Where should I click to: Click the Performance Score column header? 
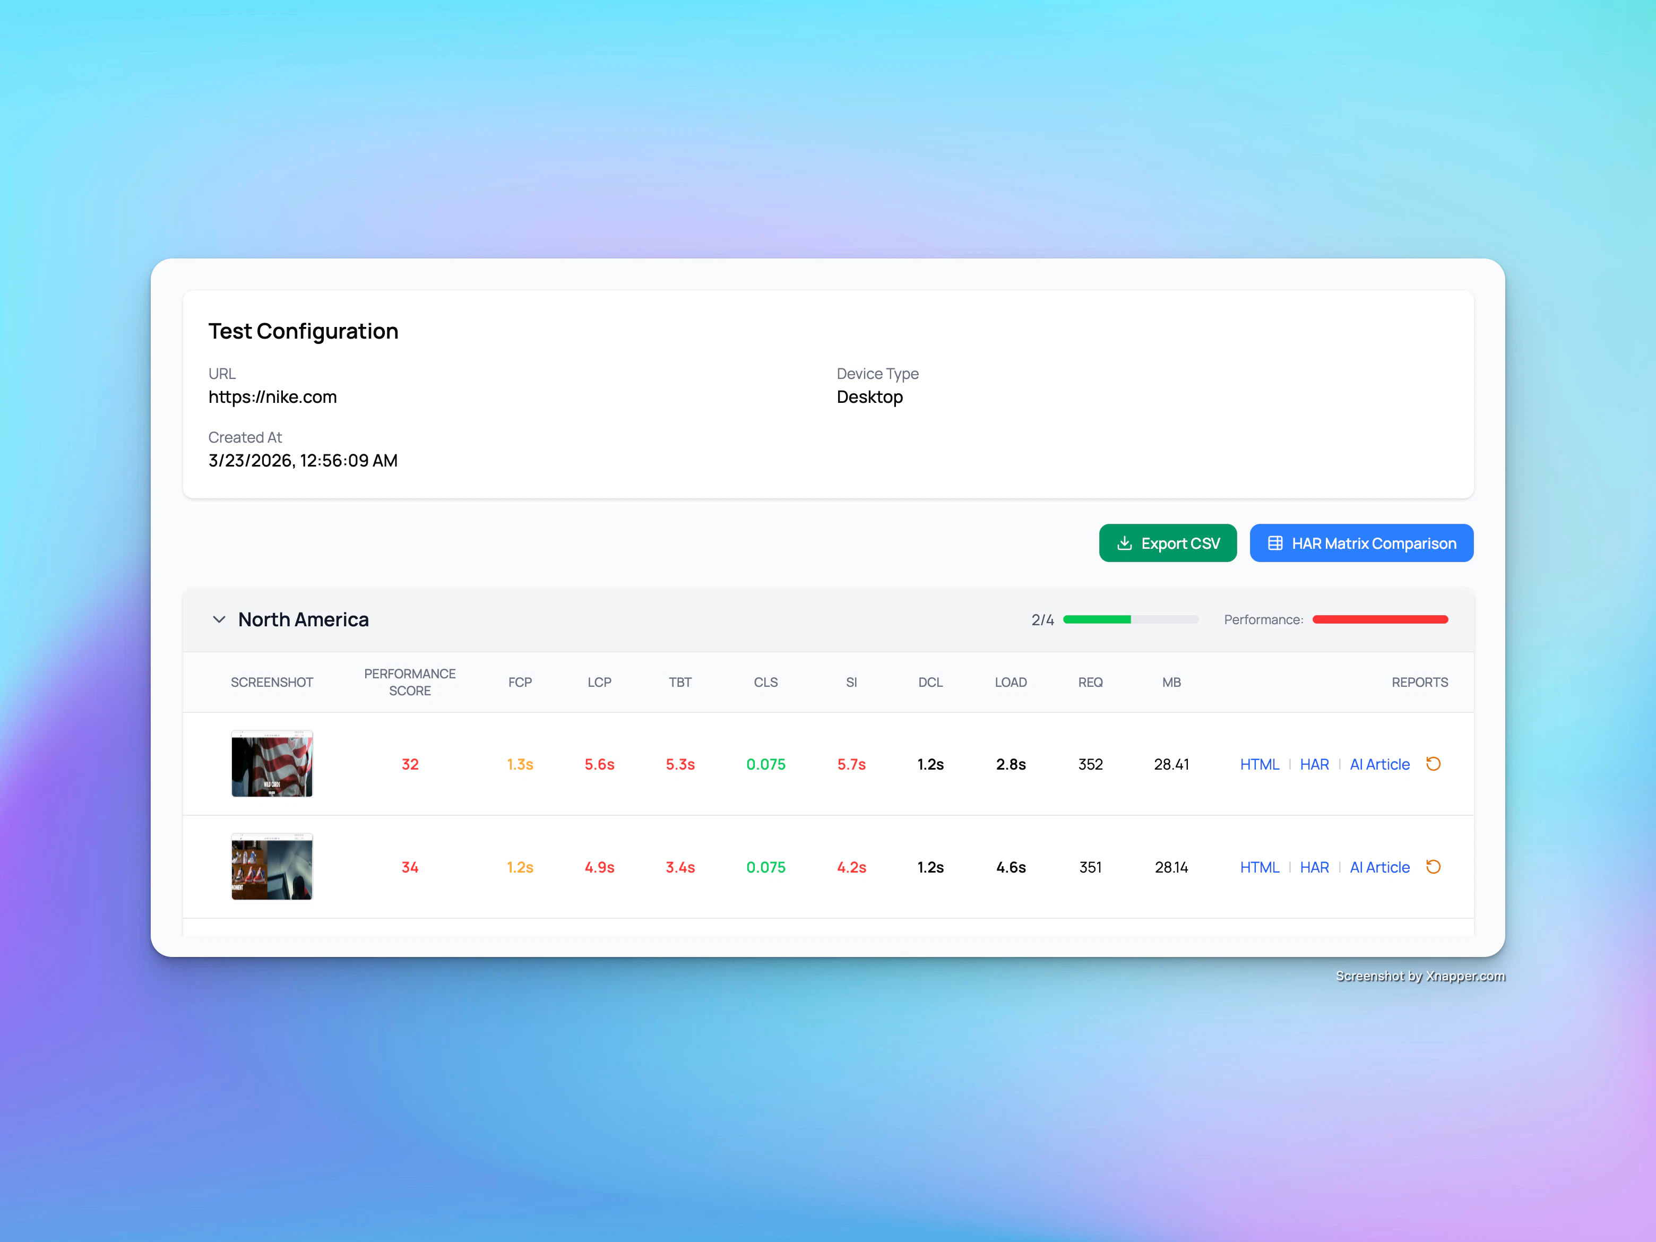click(410, 682)
